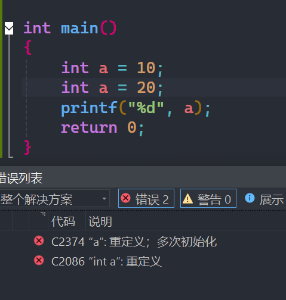Image resolution: width=286 pixels, height=300 pixels.
Task: Toggle the 警告 0 filter button
Action: 208,198
